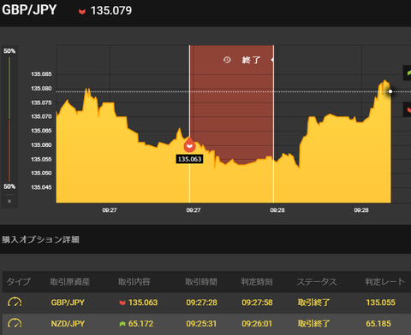The height and width of the screenshot is (335, 411).
Task: Click the top 50% sentiment label
Action: coord(9,51)
